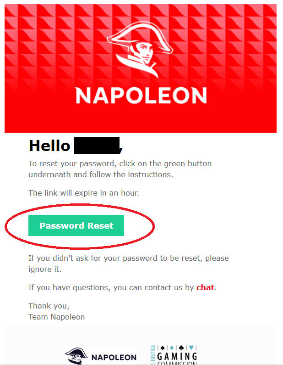Screen dimensions: 283x365
Task: Open the red chat link
Action: tap(205, 288)
